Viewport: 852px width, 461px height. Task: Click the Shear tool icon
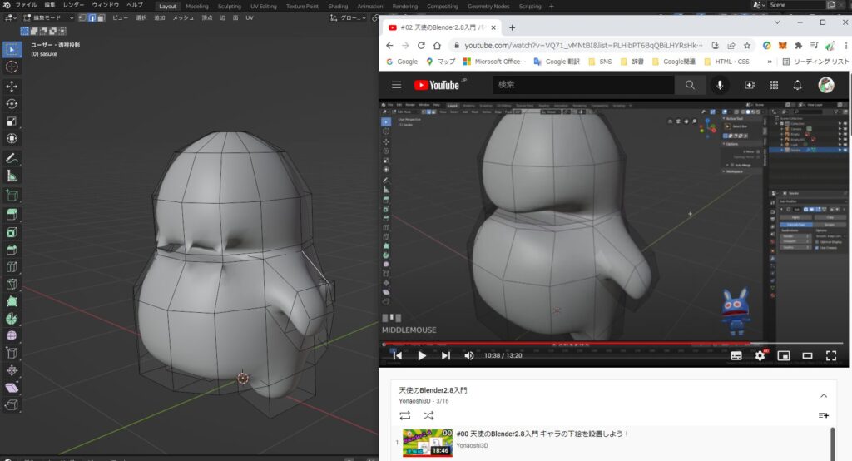click(x=12, y=388)
